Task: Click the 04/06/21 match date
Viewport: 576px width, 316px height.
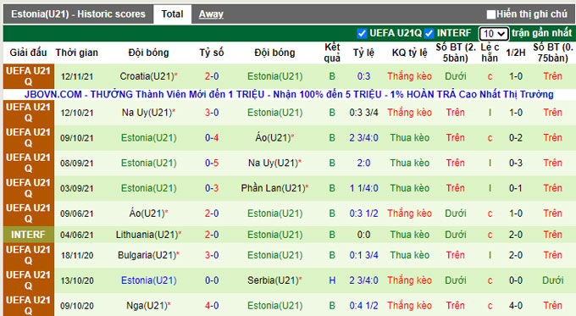Action: point(77,235)
